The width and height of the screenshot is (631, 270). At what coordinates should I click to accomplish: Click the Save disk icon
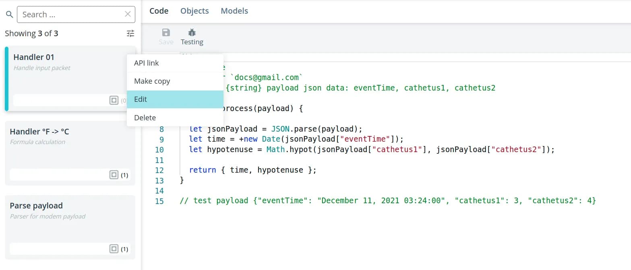pyautogui.click(x=166, y=33)
